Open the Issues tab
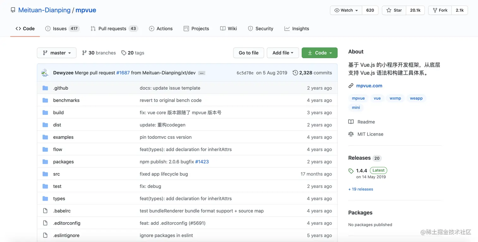The height and width of the screenshot is (242, 478). click(62, 28)
